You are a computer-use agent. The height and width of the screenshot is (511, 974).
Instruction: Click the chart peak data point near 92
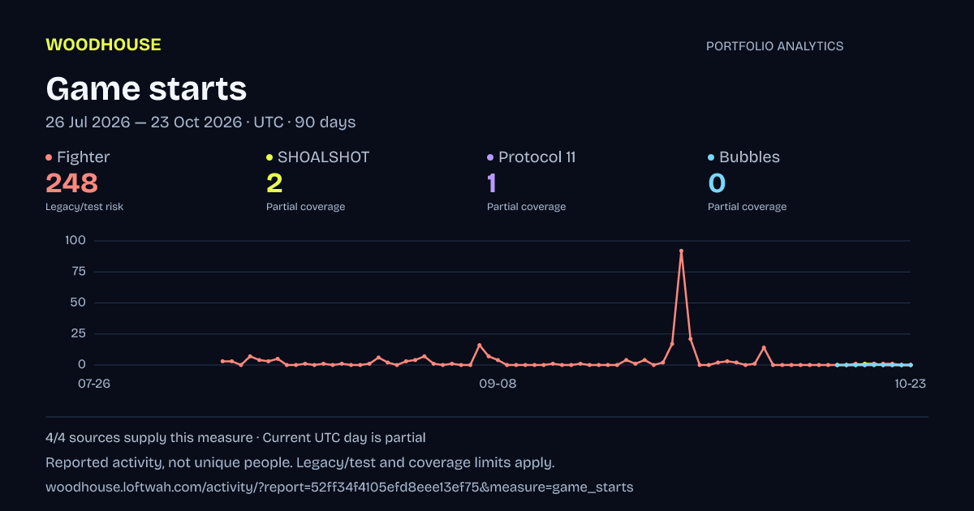(681, 251)
